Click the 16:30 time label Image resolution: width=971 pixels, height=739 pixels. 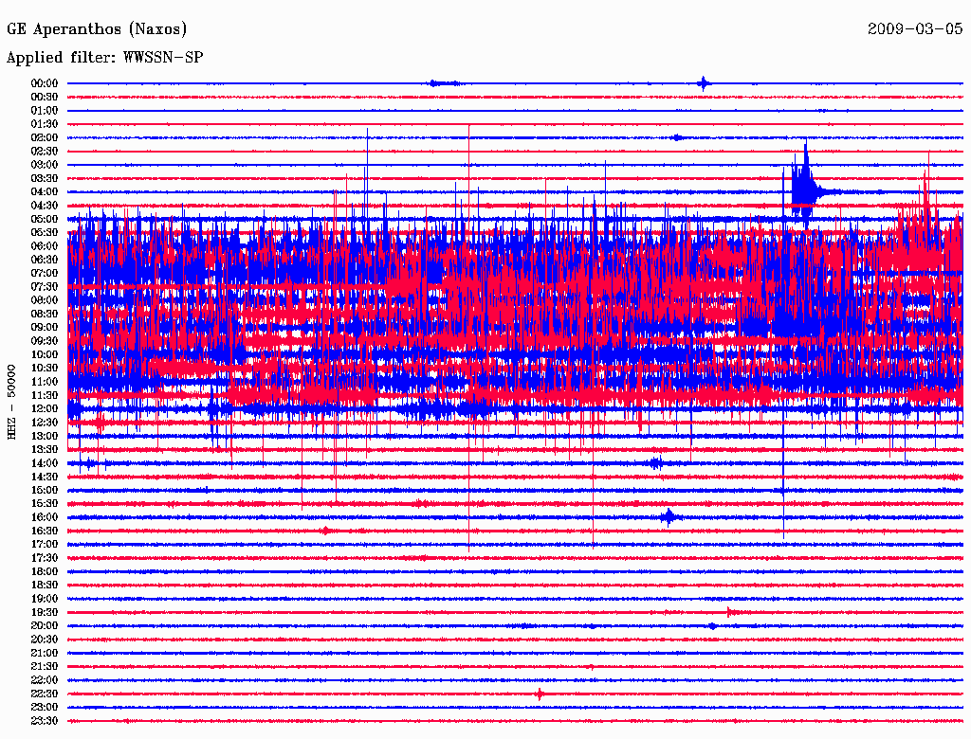click(x=45, y=532)
